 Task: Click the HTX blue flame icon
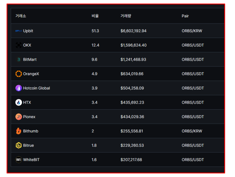tap(19, 102)
